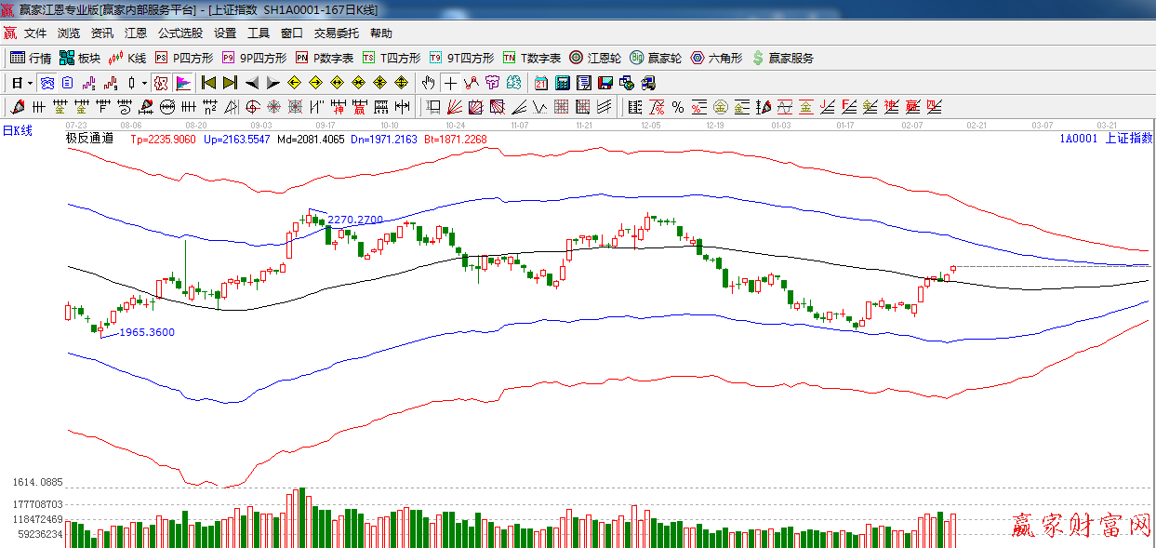Click the 赢家服务 button
The image size is (1156, 548).
click(x=782, y=58)
